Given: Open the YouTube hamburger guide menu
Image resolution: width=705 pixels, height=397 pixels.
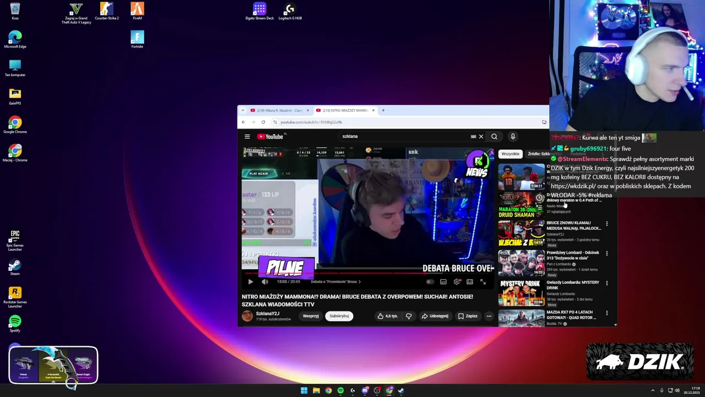Looking at the screenshot, I should click(x=247, y=136).
